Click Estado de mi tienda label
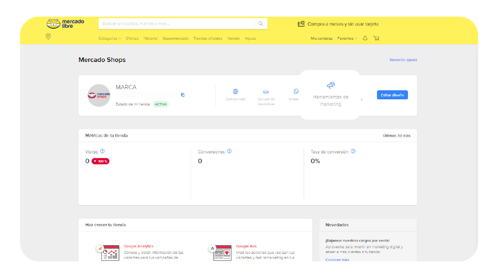 [133, 104]
